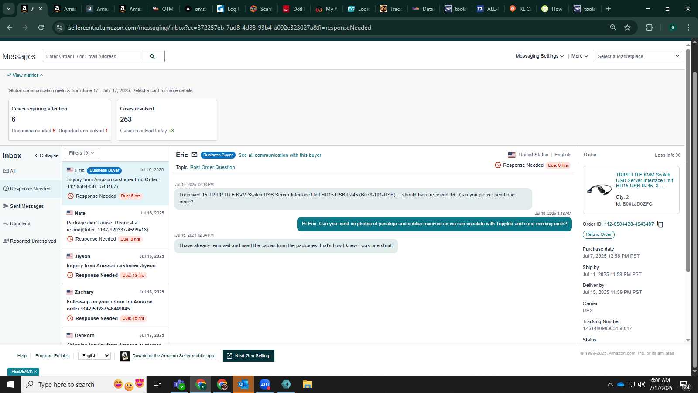The height and width of the screenshot is (393, 698).
Task: Open the Jiyeon conversation in the inbox
Action: [x=115, y=266]
